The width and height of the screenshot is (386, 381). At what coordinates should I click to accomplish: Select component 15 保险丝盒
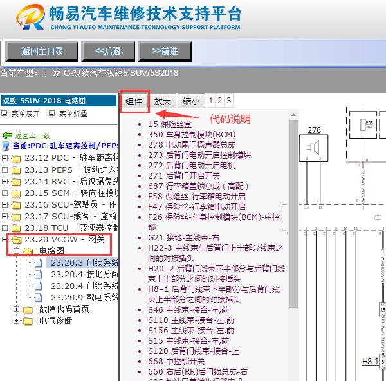pyautogui.click(x=170, y=124)
